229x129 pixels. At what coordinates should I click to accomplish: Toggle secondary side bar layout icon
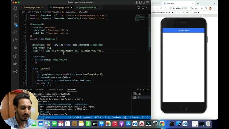tap(144, 3)
